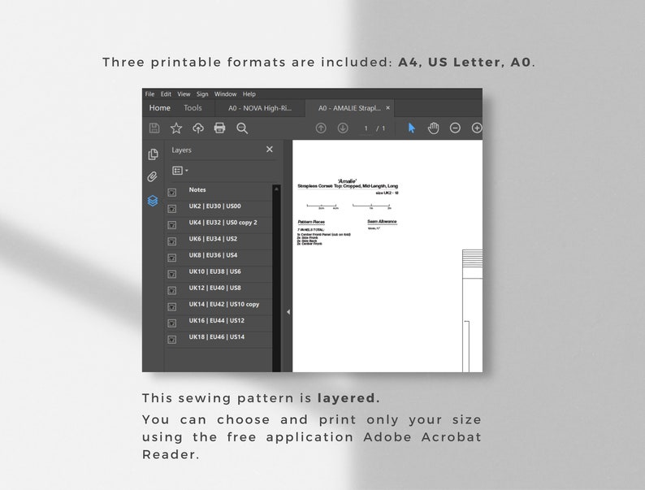This screenshot has width=645, height=490.
Task: Close the AMALIE document tab
Action: tap(387, 108)
